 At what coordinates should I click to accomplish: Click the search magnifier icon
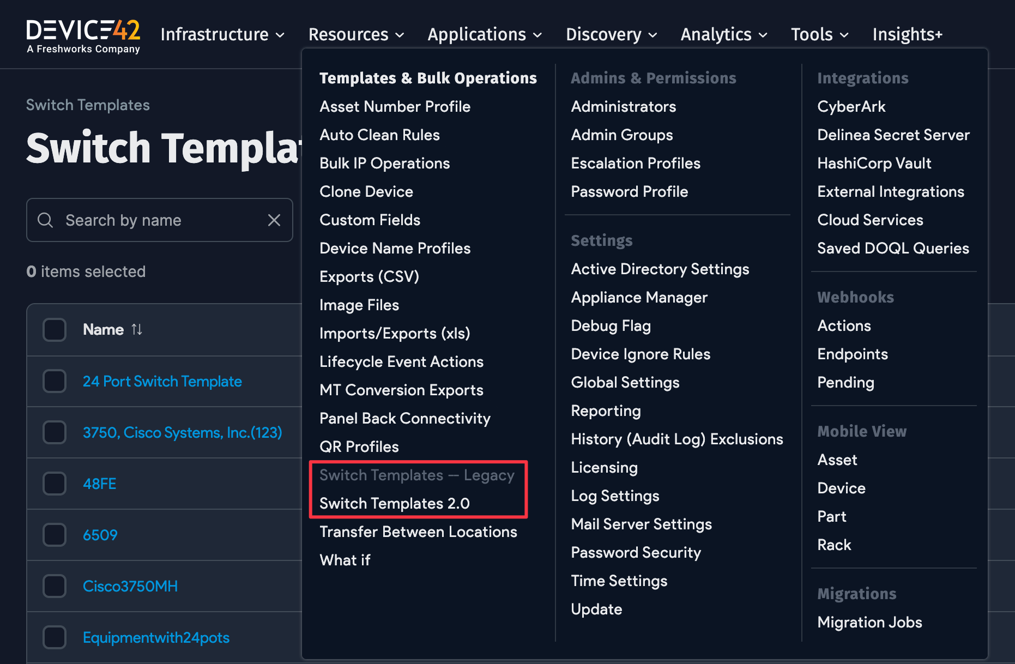[45, 220]
